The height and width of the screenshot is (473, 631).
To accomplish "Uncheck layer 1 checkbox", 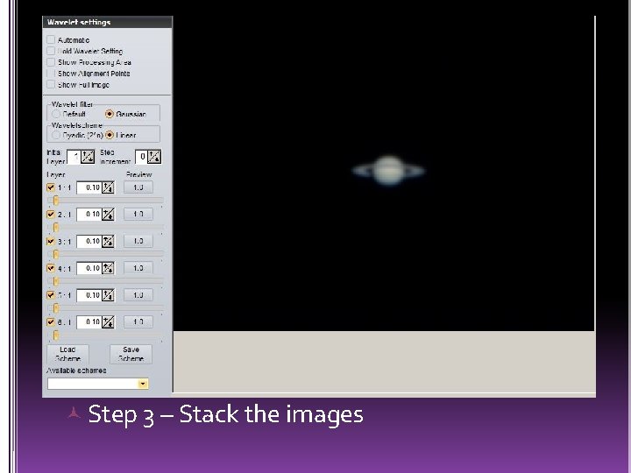I will 51,187.
